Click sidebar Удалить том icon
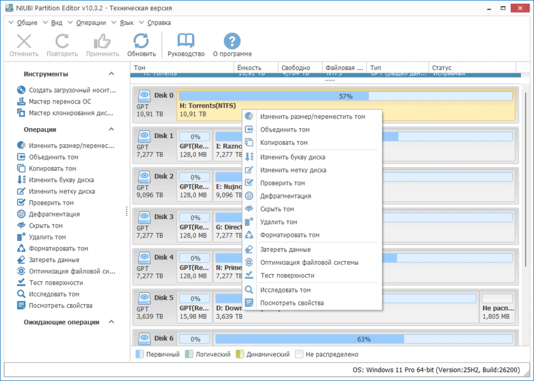 21,237
